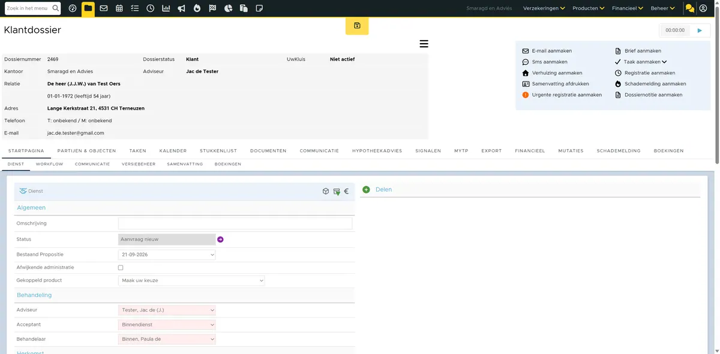Image resolution: width=720 pixels, height=354 pixels.
Task: Toggle the Afwijkende administratie checkbox
Action: tap(121, 268)
